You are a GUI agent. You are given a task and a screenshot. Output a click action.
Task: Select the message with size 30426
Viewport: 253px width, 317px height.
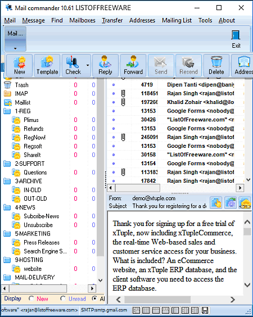175,120
